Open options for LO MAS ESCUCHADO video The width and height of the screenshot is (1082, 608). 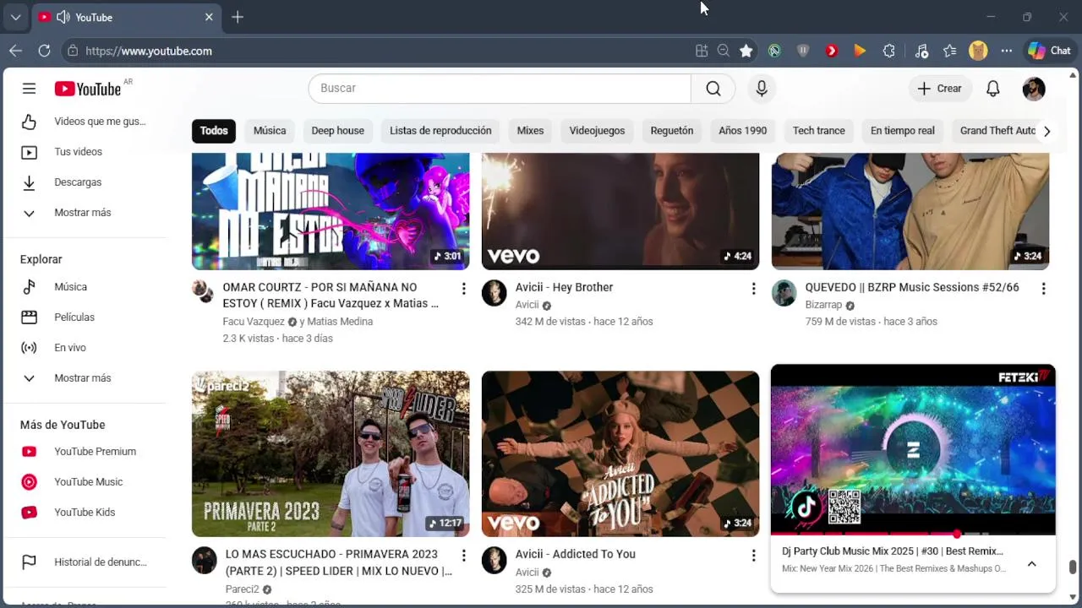(463, 556)
